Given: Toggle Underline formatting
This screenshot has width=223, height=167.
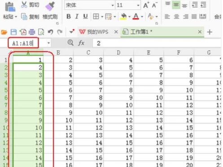Looking at the screenshot, I should click(85, 17).
